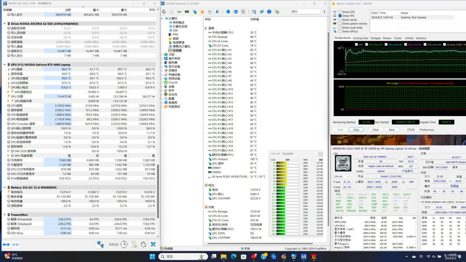Collapse the GPU [#1] NVIDIA GeForce RTX 4060 section
The height and width of the screenshot is (262, 466).
pos(5,65)
